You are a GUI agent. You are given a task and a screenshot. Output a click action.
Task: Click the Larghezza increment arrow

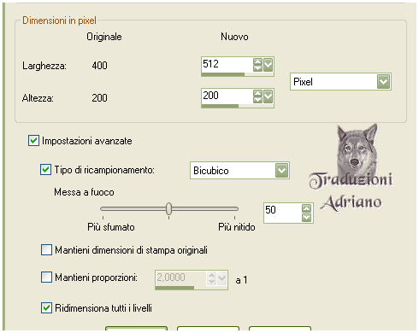257,61
